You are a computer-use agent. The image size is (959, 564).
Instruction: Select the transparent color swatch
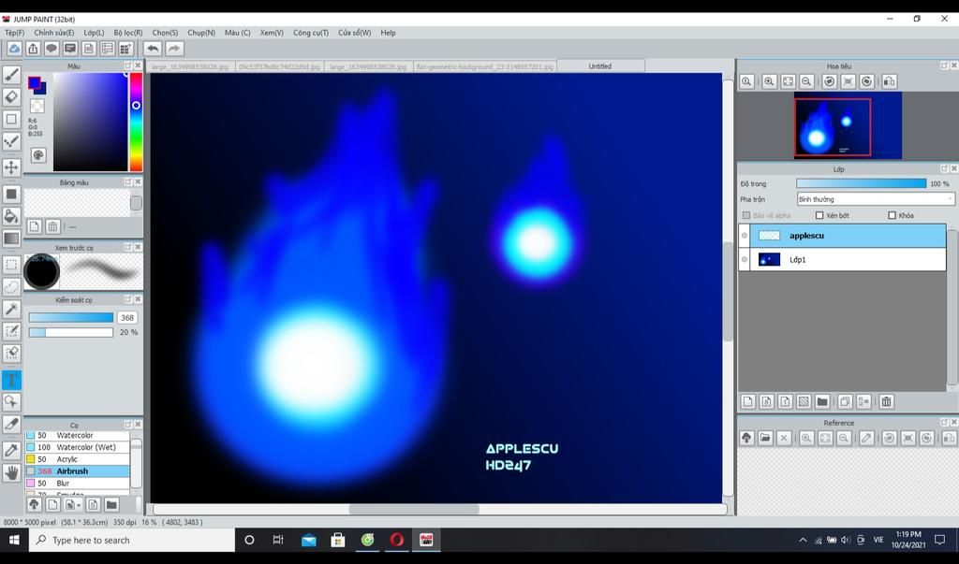pyautogui.click(x=37, y=106)
